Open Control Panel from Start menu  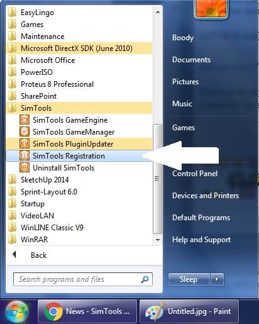pyautogui.click(x=195, y=174)
